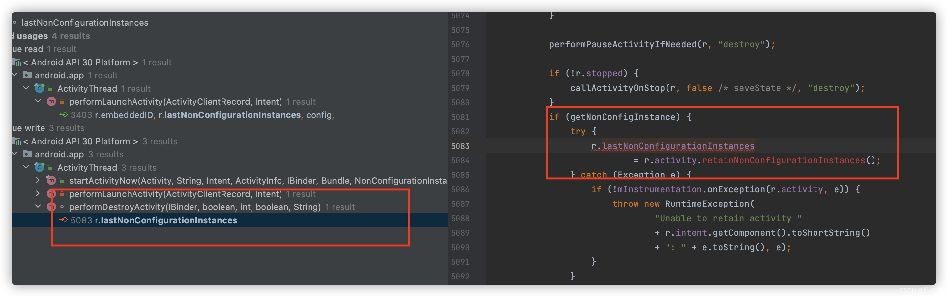
Task: Select Android API 30 Platform with 3 results
Action: pyautogui.click(x=101, y=141)
